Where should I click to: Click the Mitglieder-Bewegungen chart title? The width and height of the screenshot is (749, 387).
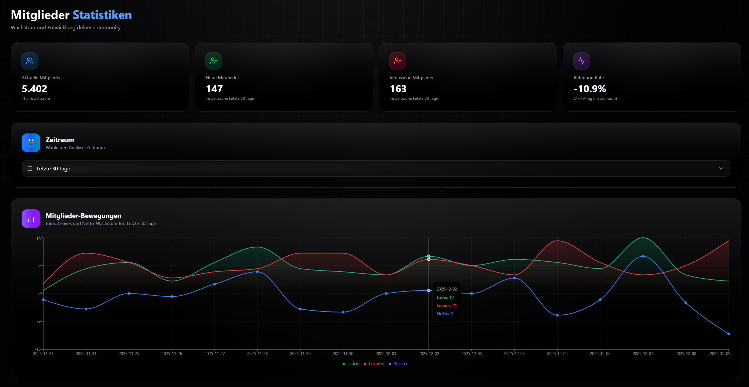point(83,216)
